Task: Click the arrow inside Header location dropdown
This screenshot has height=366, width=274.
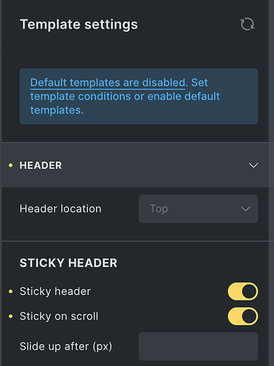Action: point(245,209)
